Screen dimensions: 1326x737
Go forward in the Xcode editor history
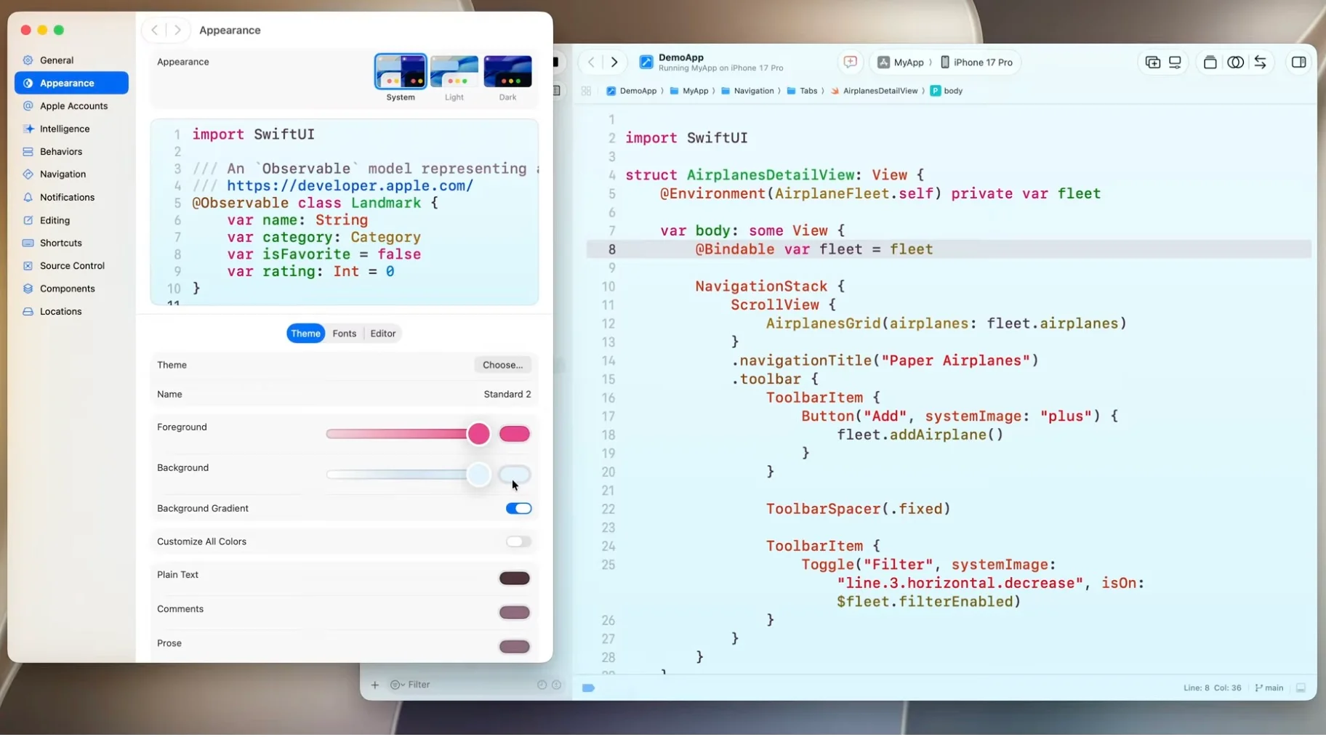pos(614,63)
